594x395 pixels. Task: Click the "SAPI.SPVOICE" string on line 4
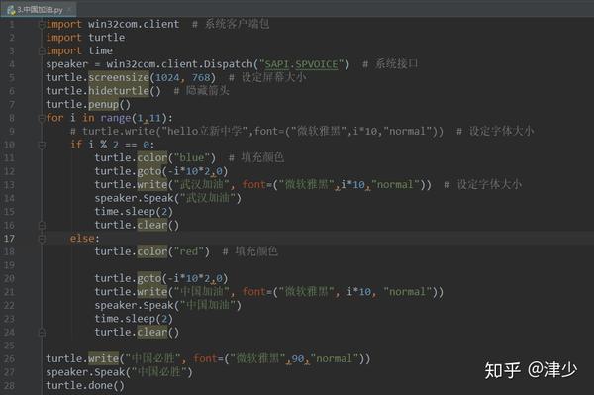pos(301,64)
